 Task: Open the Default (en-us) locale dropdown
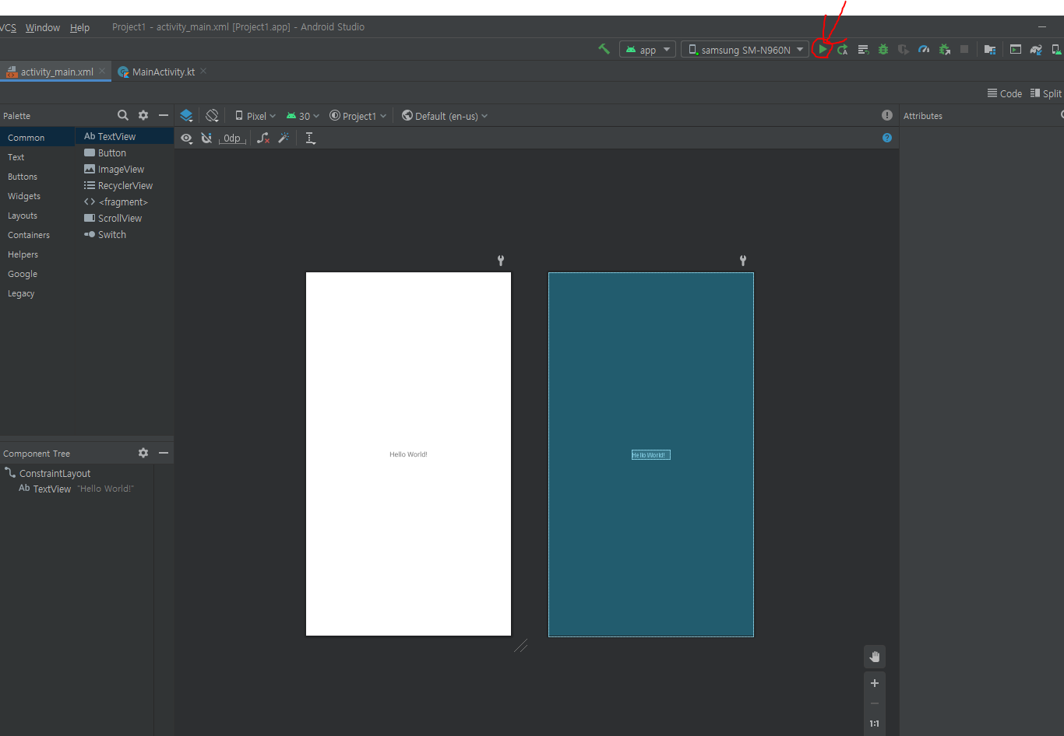[x=445, y=115]
